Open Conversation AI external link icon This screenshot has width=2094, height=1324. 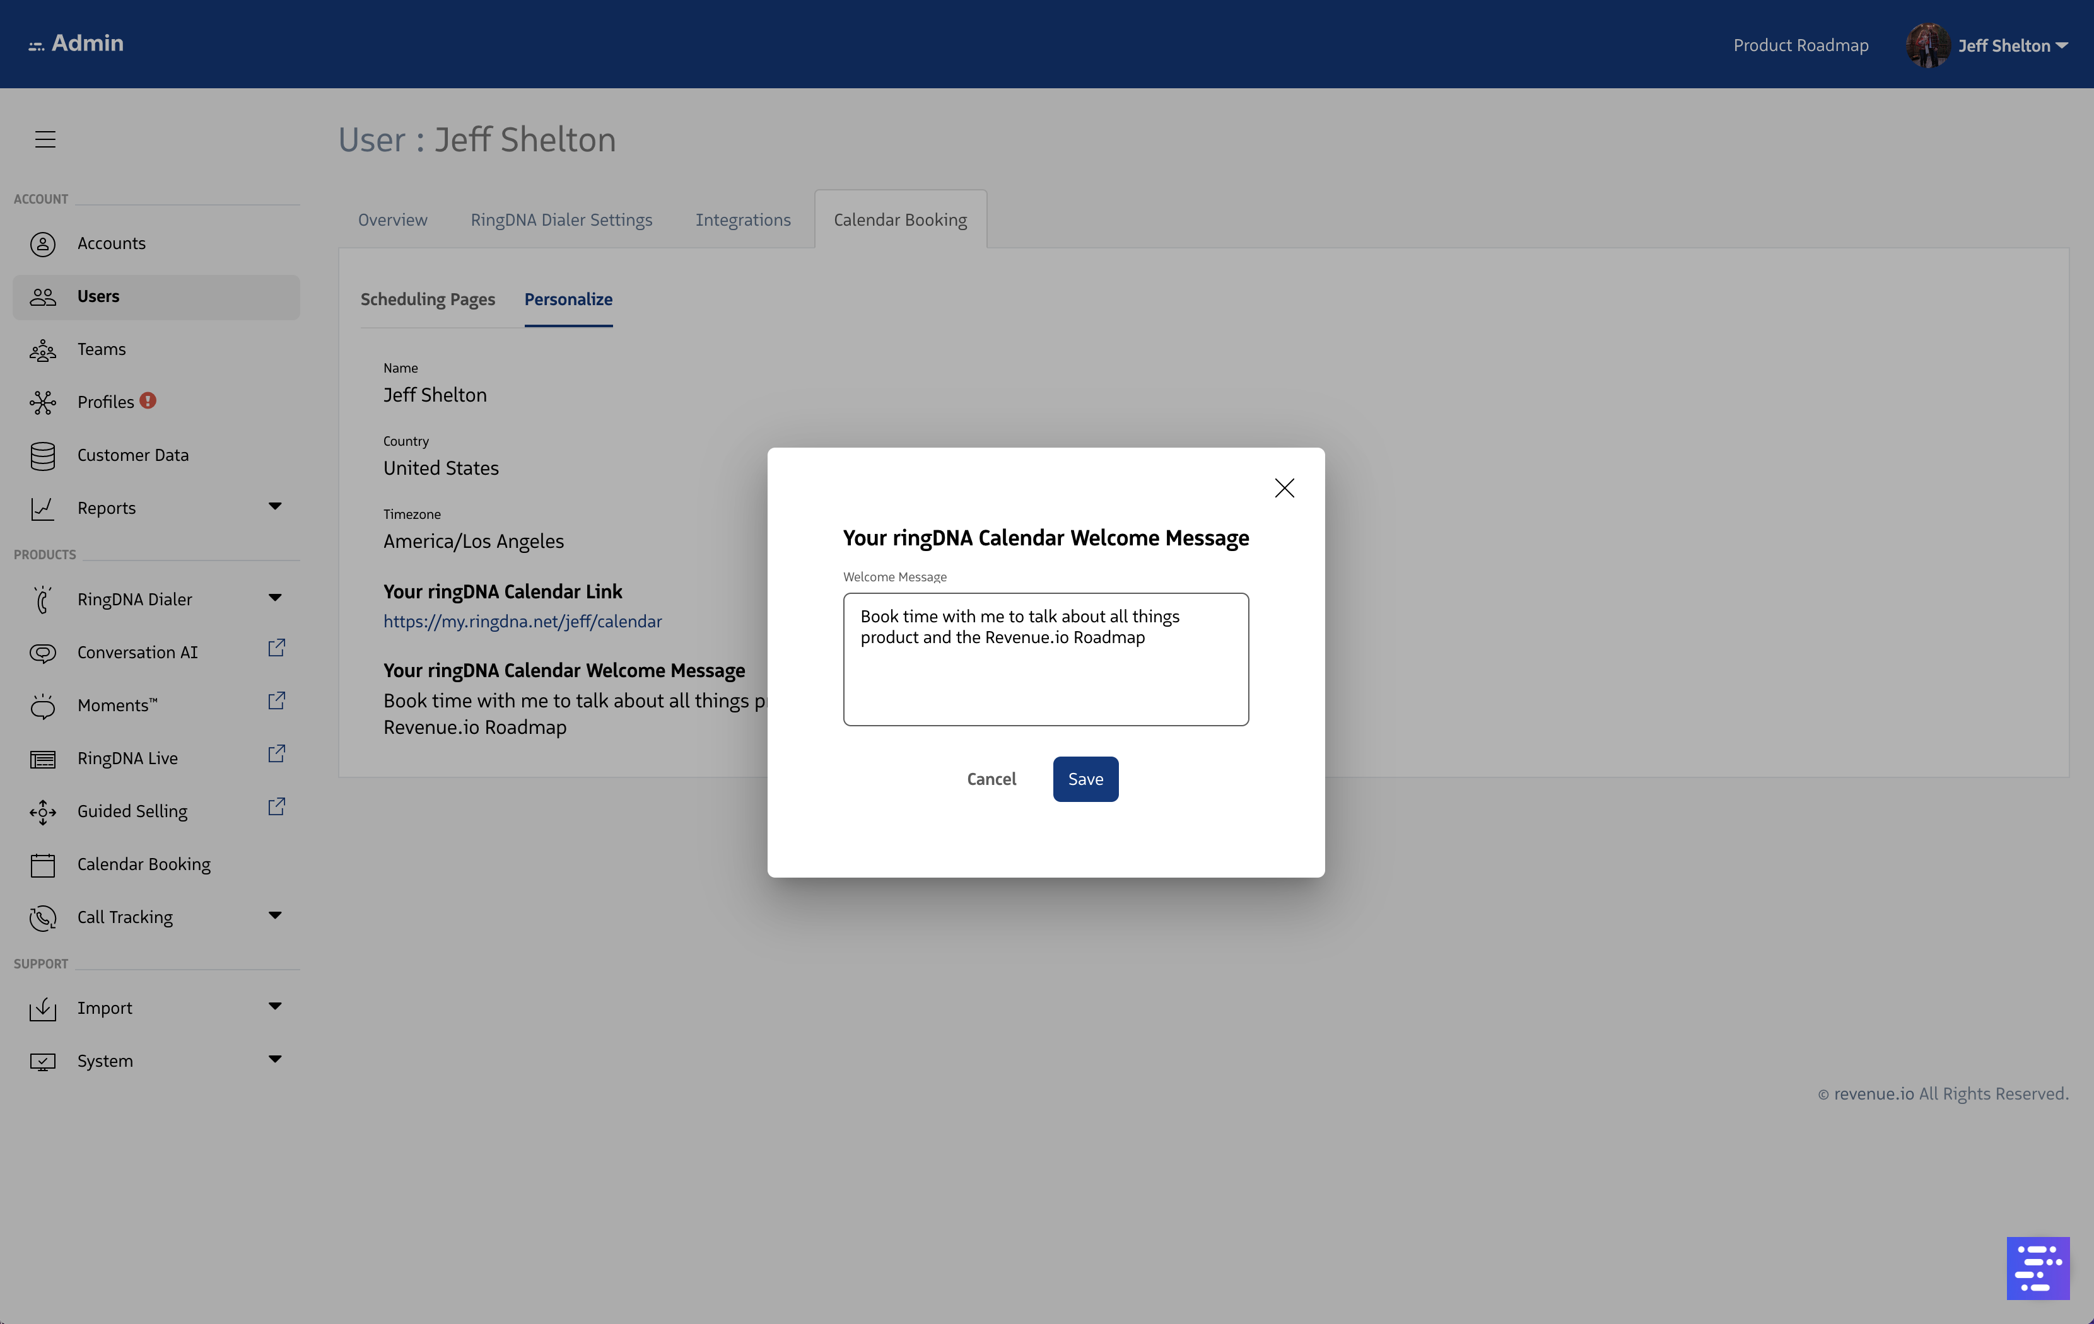(x=276, y=649)
